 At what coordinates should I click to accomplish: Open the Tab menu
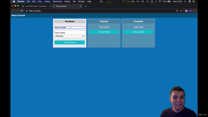click(74, 1)
